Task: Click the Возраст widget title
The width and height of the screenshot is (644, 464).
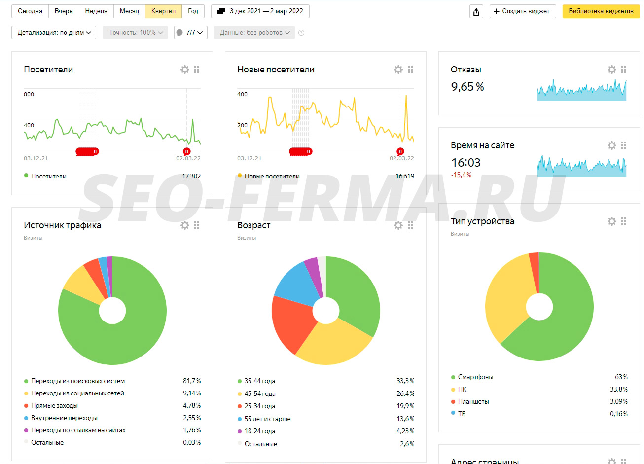Action: click(254, 225)
